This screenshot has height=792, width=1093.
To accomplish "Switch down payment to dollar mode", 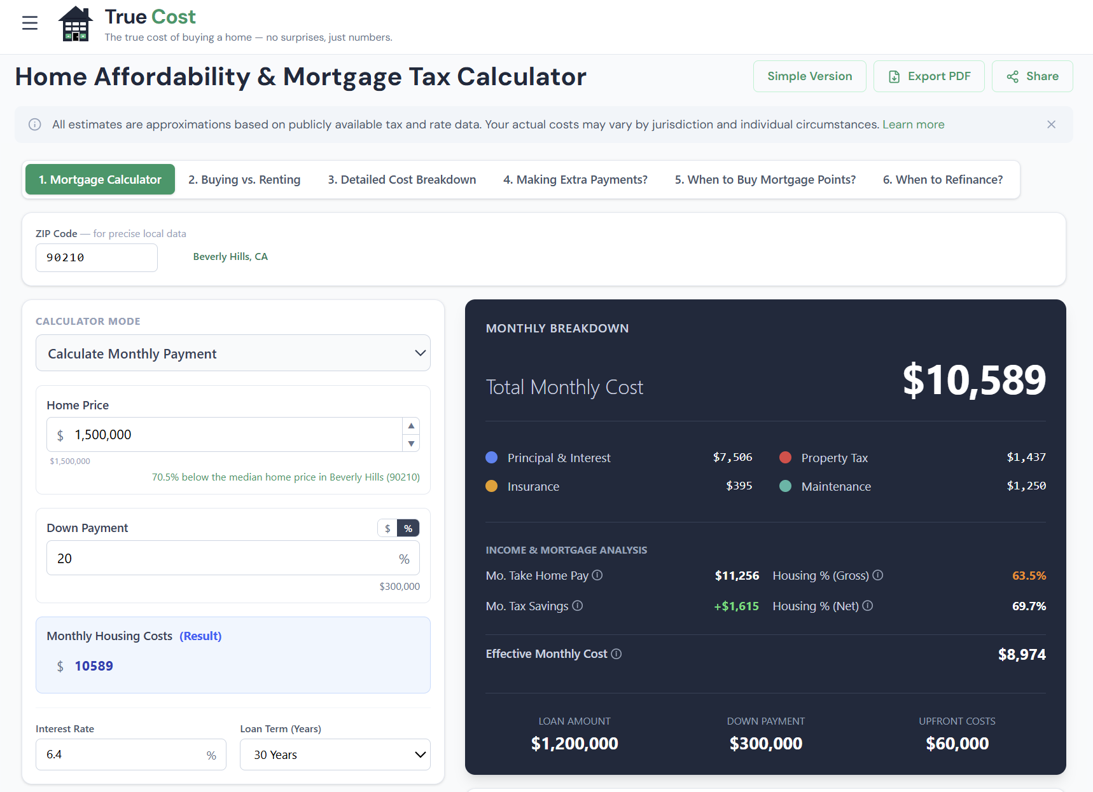I will 387,528.
